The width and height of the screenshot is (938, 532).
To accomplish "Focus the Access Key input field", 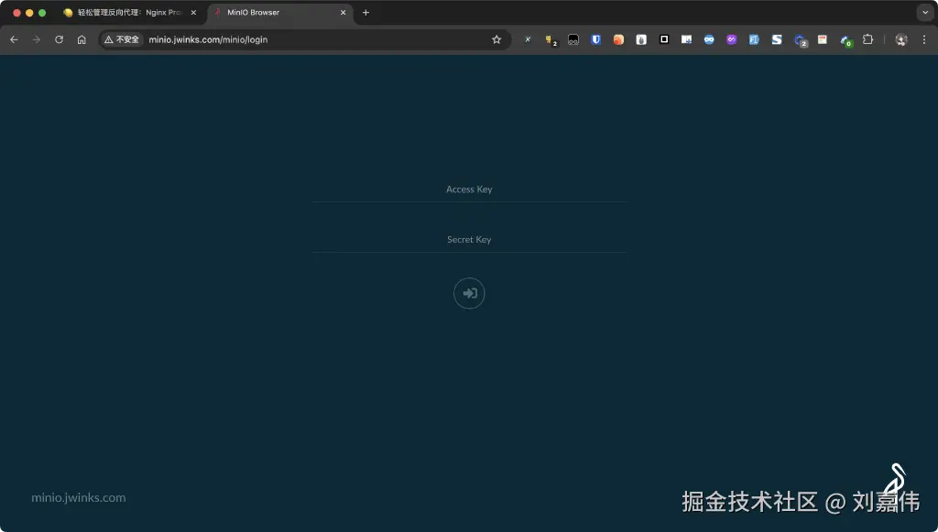I will 469,190.
